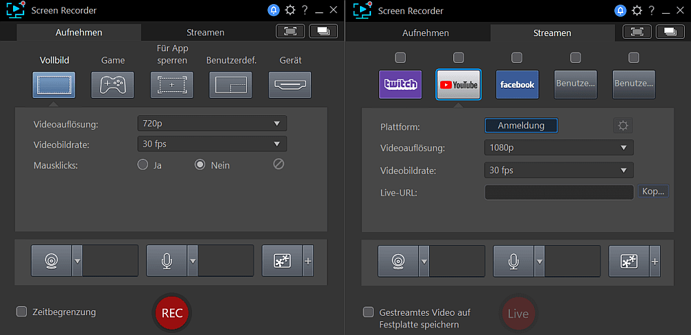Image resolution: width=691 pixels, height=335 pixels.
Task: Open platform settings gear beside Anmeldung
Action: (623, 126)
